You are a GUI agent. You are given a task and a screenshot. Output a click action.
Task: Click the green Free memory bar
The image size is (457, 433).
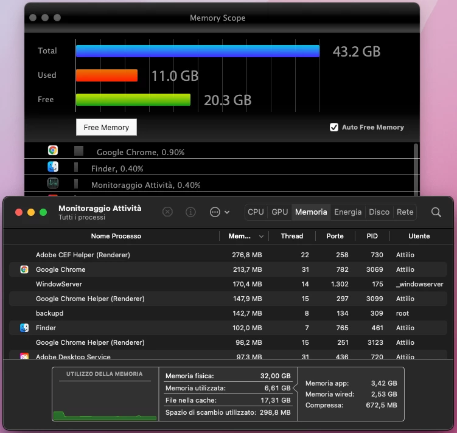click(133, 100)
